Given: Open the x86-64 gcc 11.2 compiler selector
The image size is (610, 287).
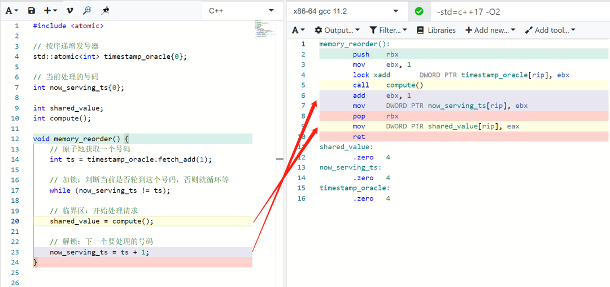Looking at the screenshot, I should click(x=347, y=12).
